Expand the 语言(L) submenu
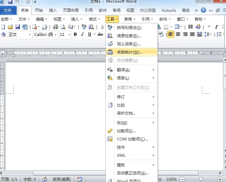 [132, 78]
